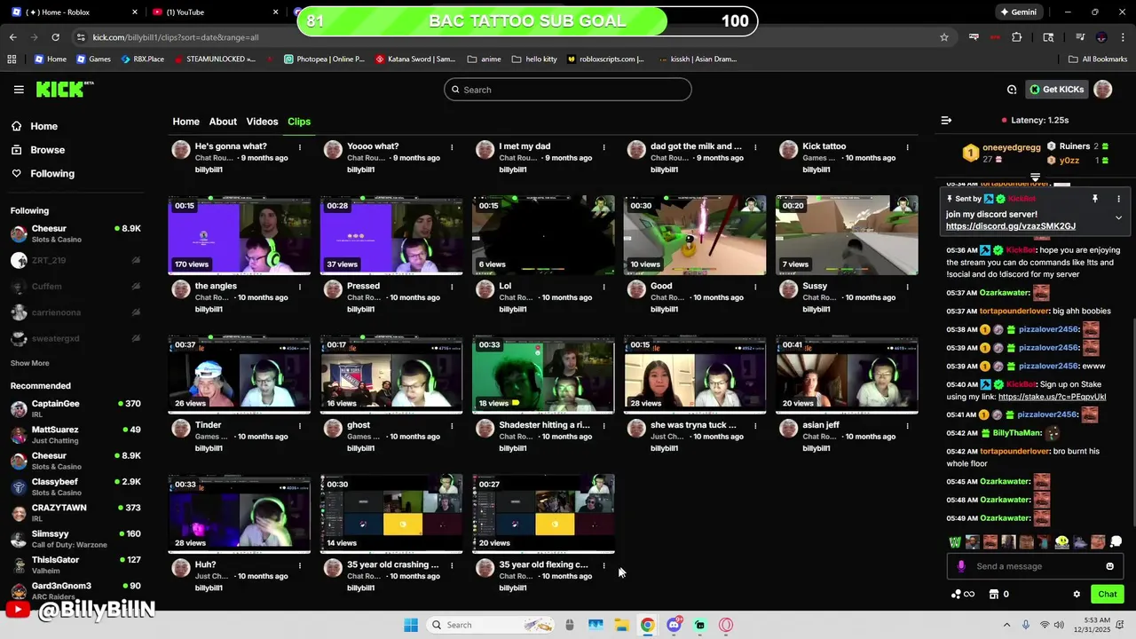This screenshot has width=1136, height=639.
Task: Click the Kick currency balance icon in header
Action: 1012,90
